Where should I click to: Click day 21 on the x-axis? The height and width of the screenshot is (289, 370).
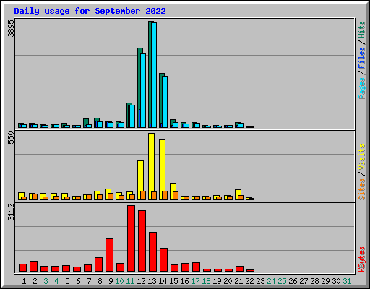pyautogui.click(x=238, y=281)
